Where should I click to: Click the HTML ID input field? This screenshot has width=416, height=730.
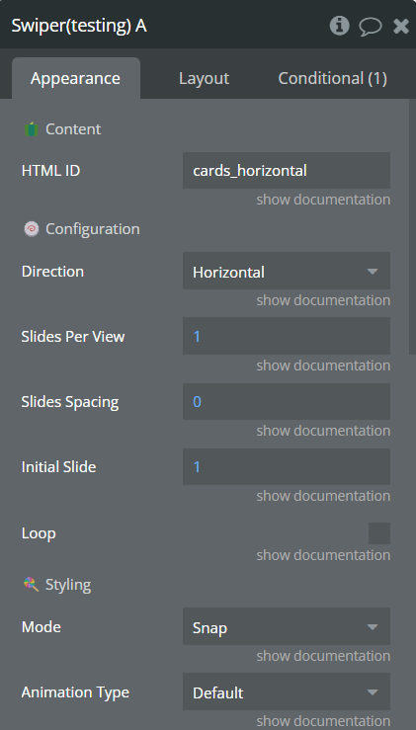(287, 170)
